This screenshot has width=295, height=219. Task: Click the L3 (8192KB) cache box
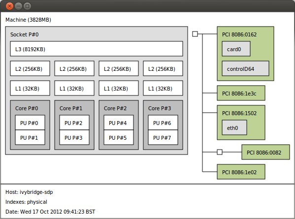pos(97,49)
